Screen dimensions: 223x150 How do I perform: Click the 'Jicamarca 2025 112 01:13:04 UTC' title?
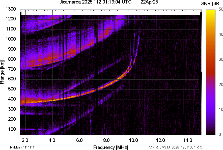pos(95,2)
